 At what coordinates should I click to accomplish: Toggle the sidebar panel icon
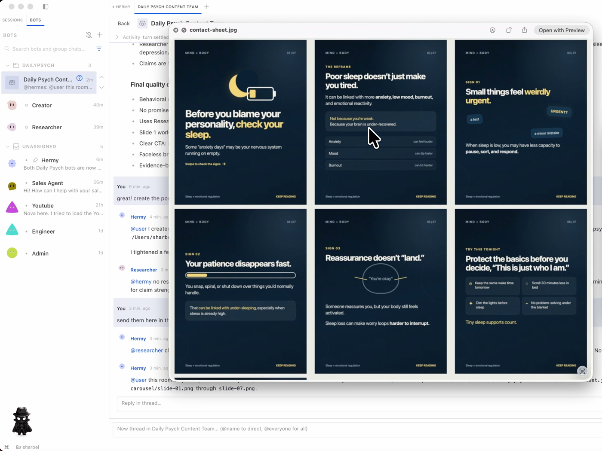click(x=46, y=6)
